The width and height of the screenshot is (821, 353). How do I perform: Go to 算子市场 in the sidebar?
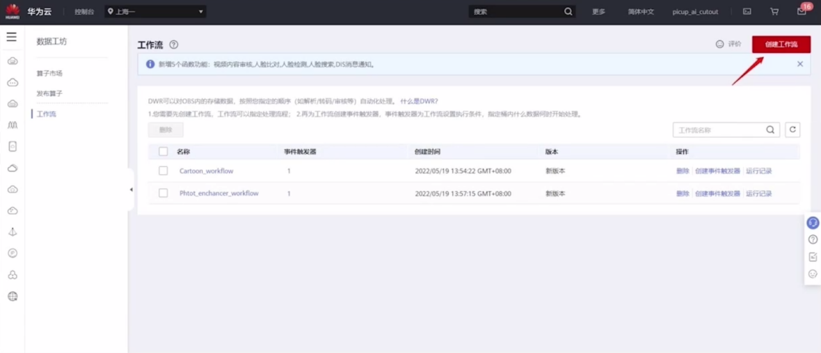coord(50,74)
